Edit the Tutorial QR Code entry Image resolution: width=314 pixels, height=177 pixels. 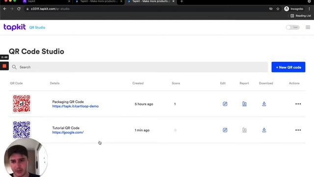click(225, 130)
